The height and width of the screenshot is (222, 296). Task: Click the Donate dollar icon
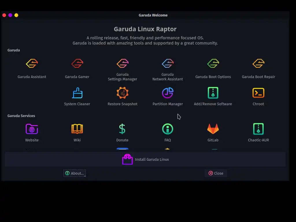click(x=122, y=129)
